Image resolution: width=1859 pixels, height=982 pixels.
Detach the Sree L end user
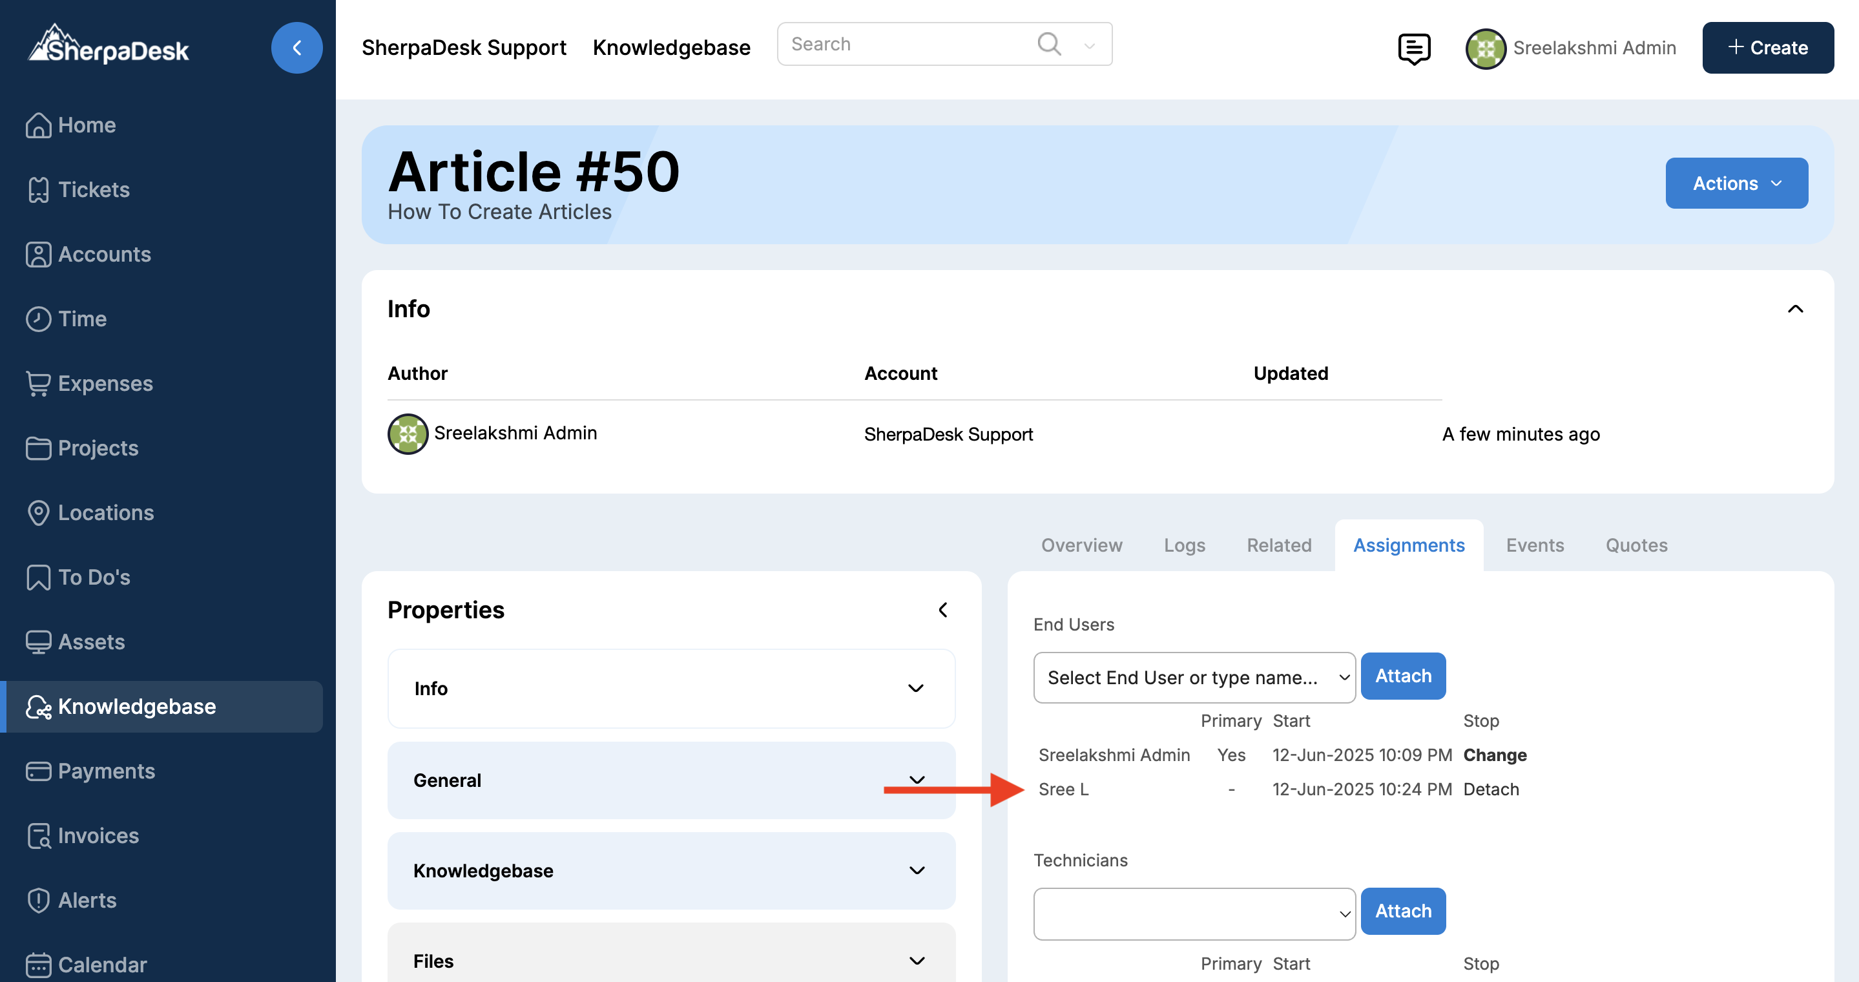click(1490, 789)
